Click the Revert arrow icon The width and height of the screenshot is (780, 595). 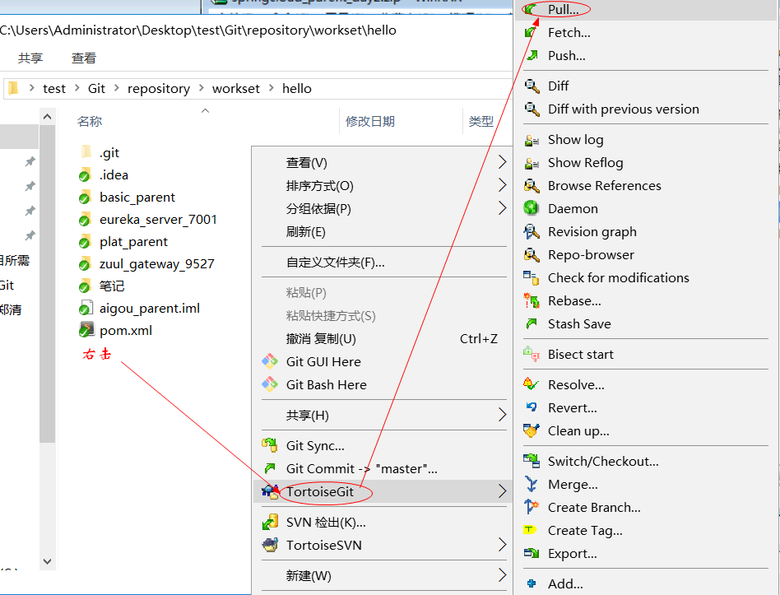click(x=532, y=407)
